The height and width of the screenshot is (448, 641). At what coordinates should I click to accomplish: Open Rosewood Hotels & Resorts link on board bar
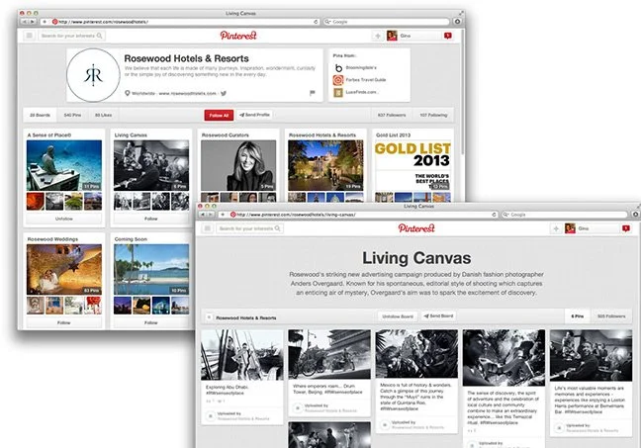coord(246,317)
